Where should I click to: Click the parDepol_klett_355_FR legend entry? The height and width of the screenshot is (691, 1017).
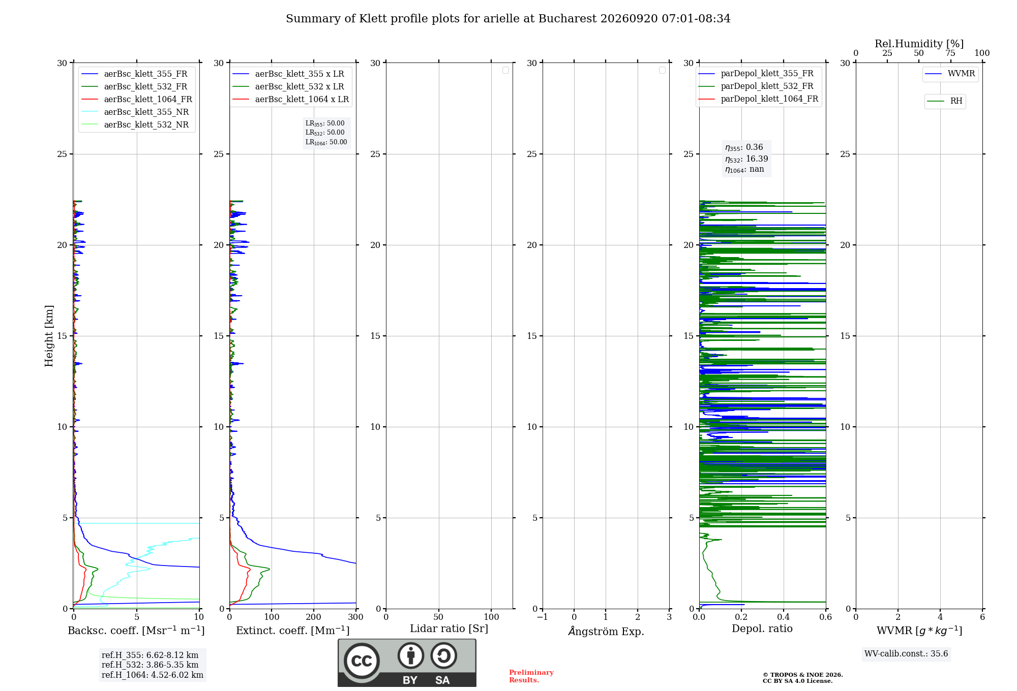(x=756, y=74)
